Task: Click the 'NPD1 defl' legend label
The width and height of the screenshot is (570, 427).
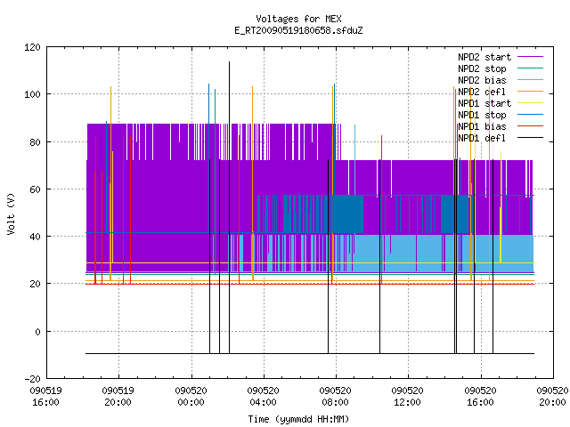Action: [482, 139]
